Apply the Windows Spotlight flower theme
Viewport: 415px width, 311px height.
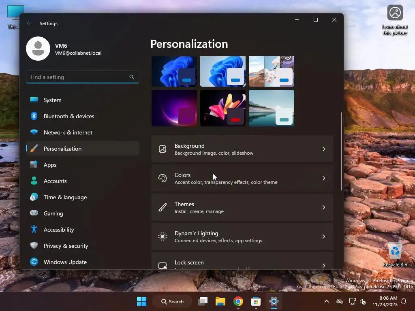[x=272, y=71]
